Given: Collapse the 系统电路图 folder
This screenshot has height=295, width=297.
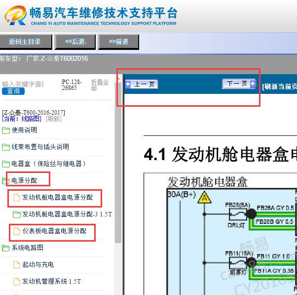Looking at the screenshot, I should coord(28,248).
